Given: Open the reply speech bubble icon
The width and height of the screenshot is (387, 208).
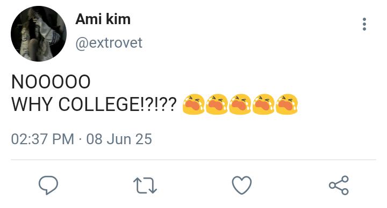Looking at the screenshot, I should 48,185.
